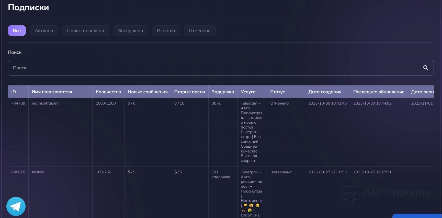Viewport: 442px width, 218px height.
Task: Open the "Истекла" filter tab
Action: (166, 31)
